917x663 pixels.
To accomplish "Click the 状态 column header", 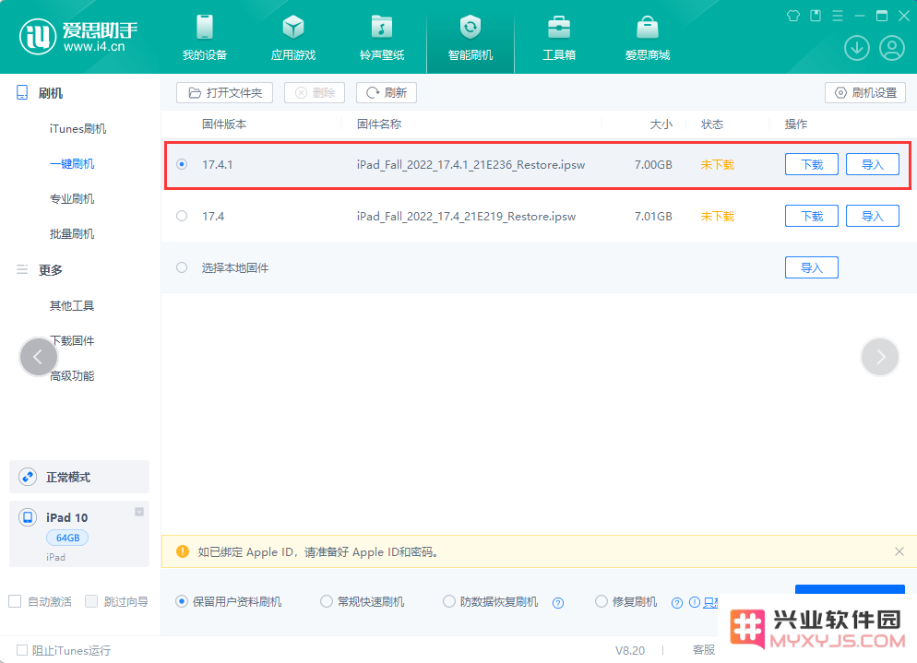I will pos(712,124).
